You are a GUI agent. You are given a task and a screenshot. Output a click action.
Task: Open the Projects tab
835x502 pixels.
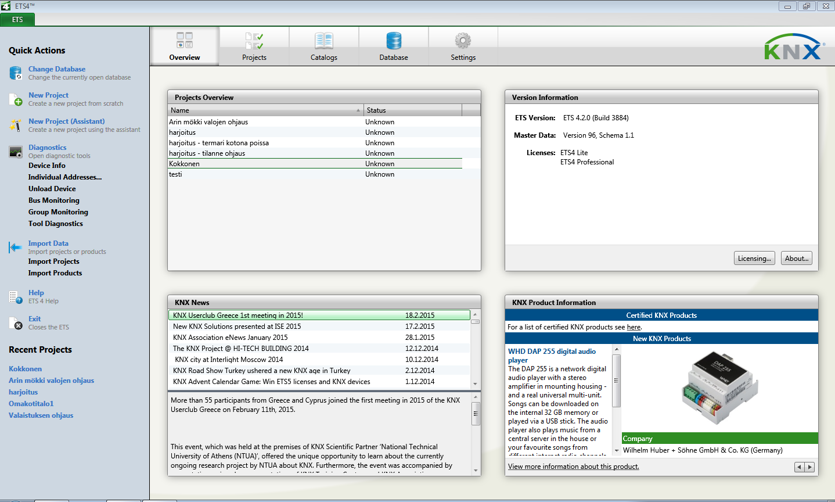pos(254,46)
